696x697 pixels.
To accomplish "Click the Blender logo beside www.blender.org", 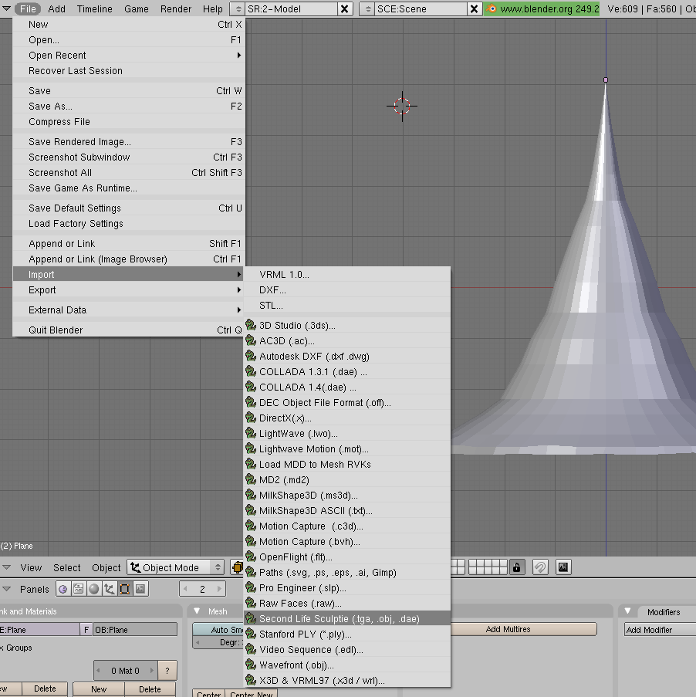I will click(x=492, y=9).
